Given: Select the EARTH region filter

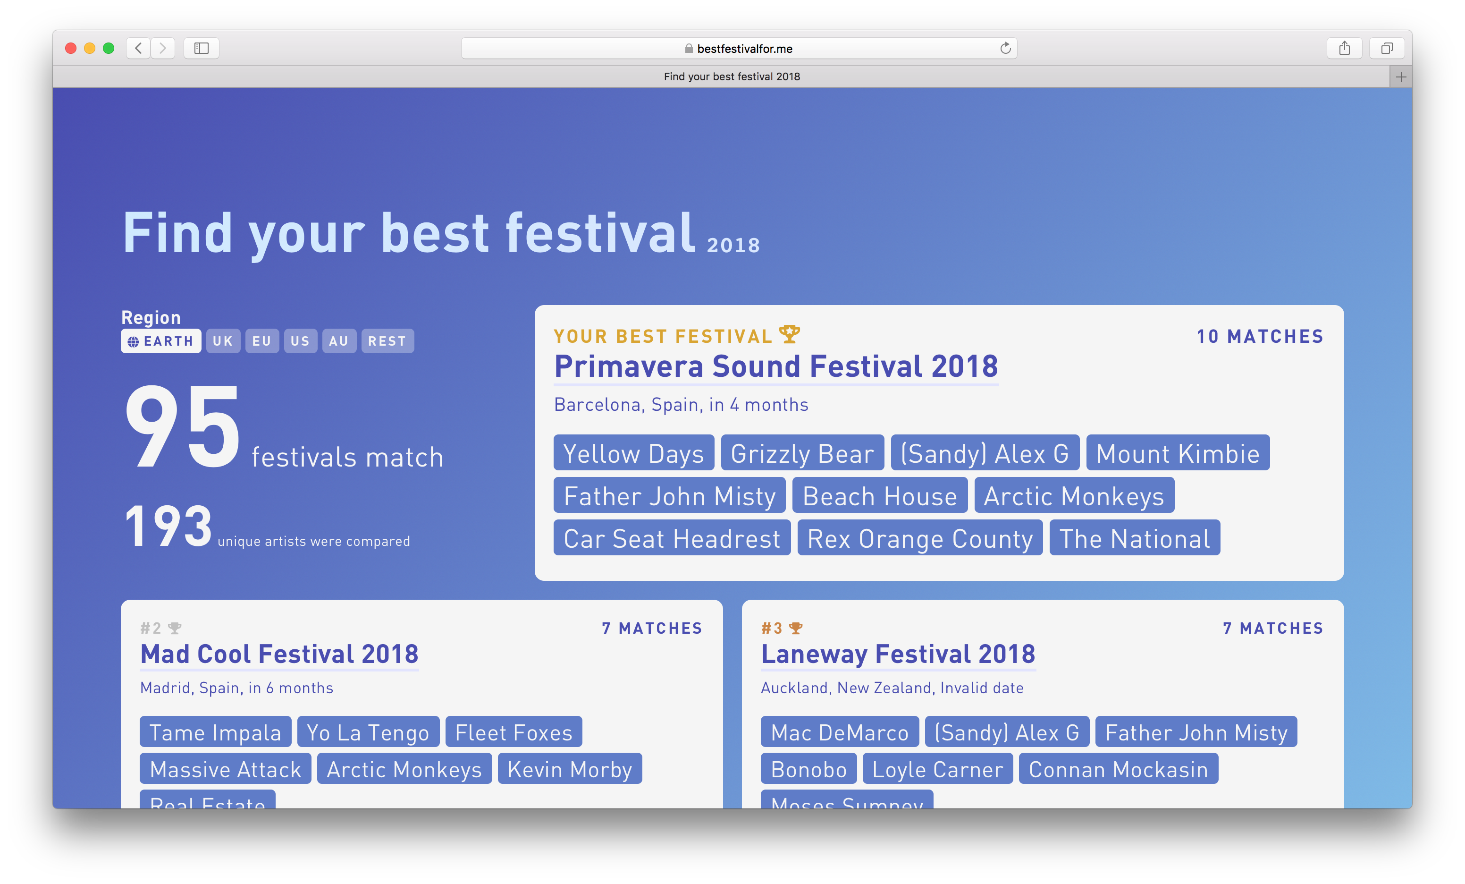Looking at the screenshot, I should (161, 341).
